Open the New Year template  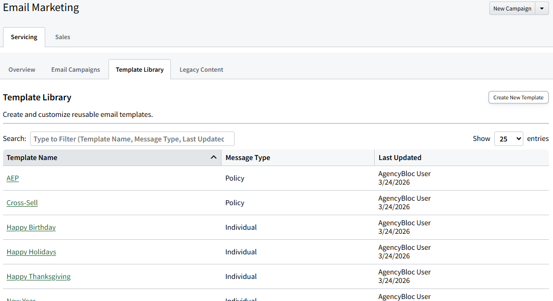click(x=21, y=299)
